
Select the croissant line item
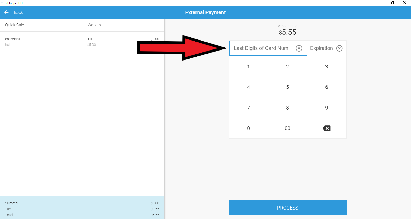[82, 42]
